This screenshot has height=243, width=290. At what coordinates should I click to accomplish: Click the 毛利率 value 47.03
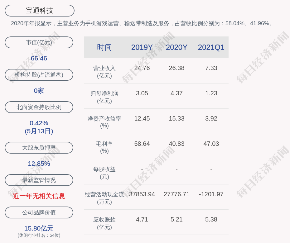tap(211, 144)
